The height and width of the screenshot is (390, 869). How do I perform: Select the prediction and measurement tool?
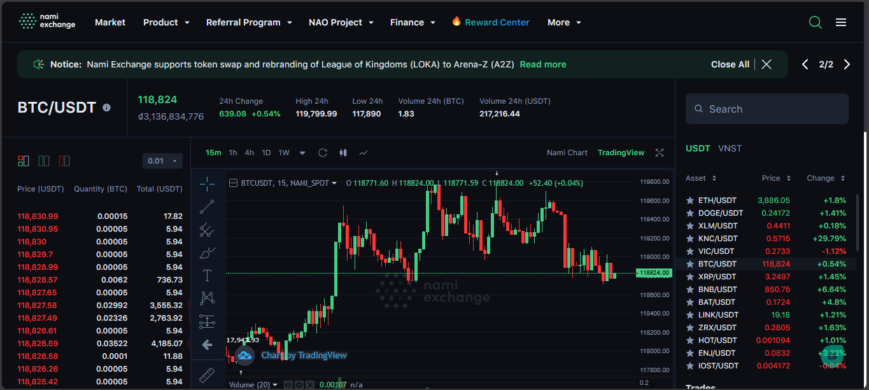pyautogui.click(x=207, y=321)
